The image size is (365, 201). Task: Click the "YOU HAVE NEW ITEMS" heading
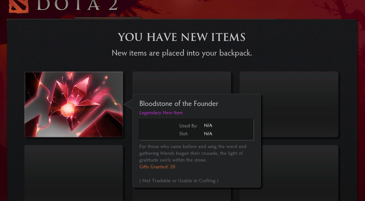(x=182, y=37)
